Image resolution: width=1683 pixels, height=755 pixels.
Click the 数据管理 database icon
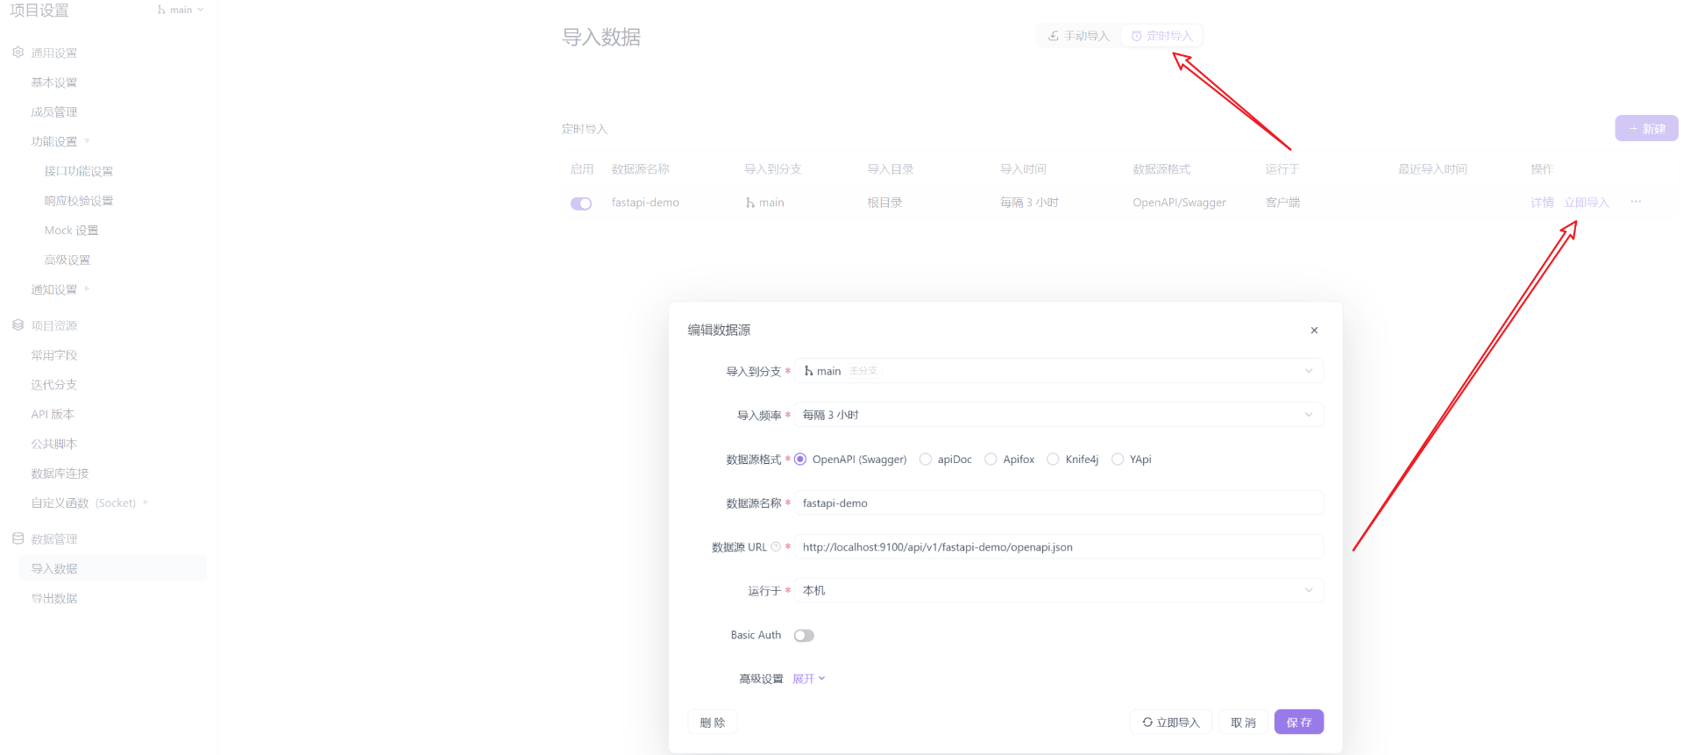coord(18,538)
